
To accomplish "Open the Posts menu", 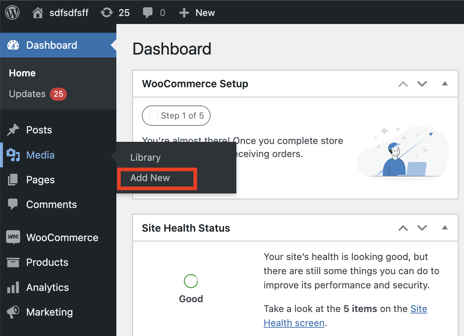I will [x=58, y=130].
